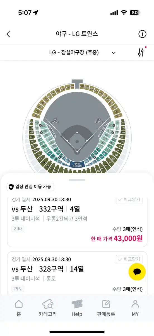
Task: Tap the PIN tag on 328구역 listing
Action: pyautogui.click(x=18, y=289)
